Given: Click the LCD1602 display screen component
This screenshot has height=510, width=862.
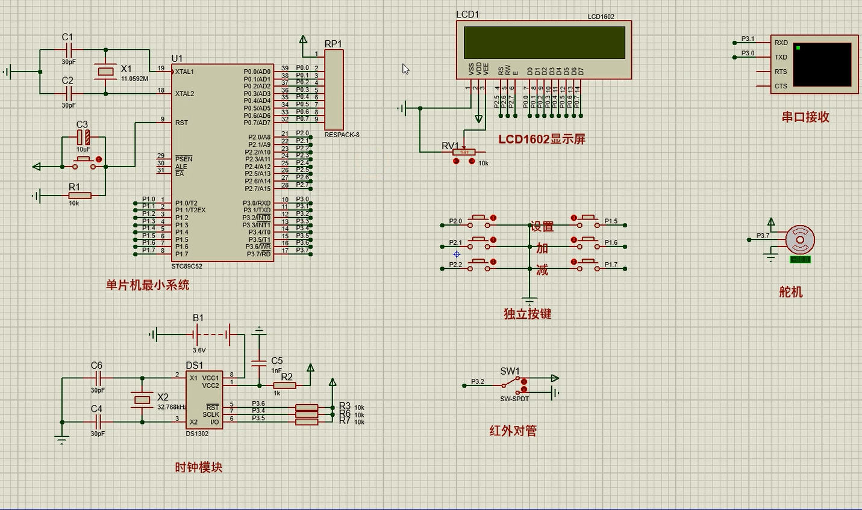Looking at the screenshot, I should click(x=544, y=43).
